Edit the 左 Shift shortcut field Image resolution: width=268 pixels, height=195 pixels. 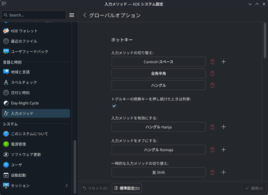[159, 172]
